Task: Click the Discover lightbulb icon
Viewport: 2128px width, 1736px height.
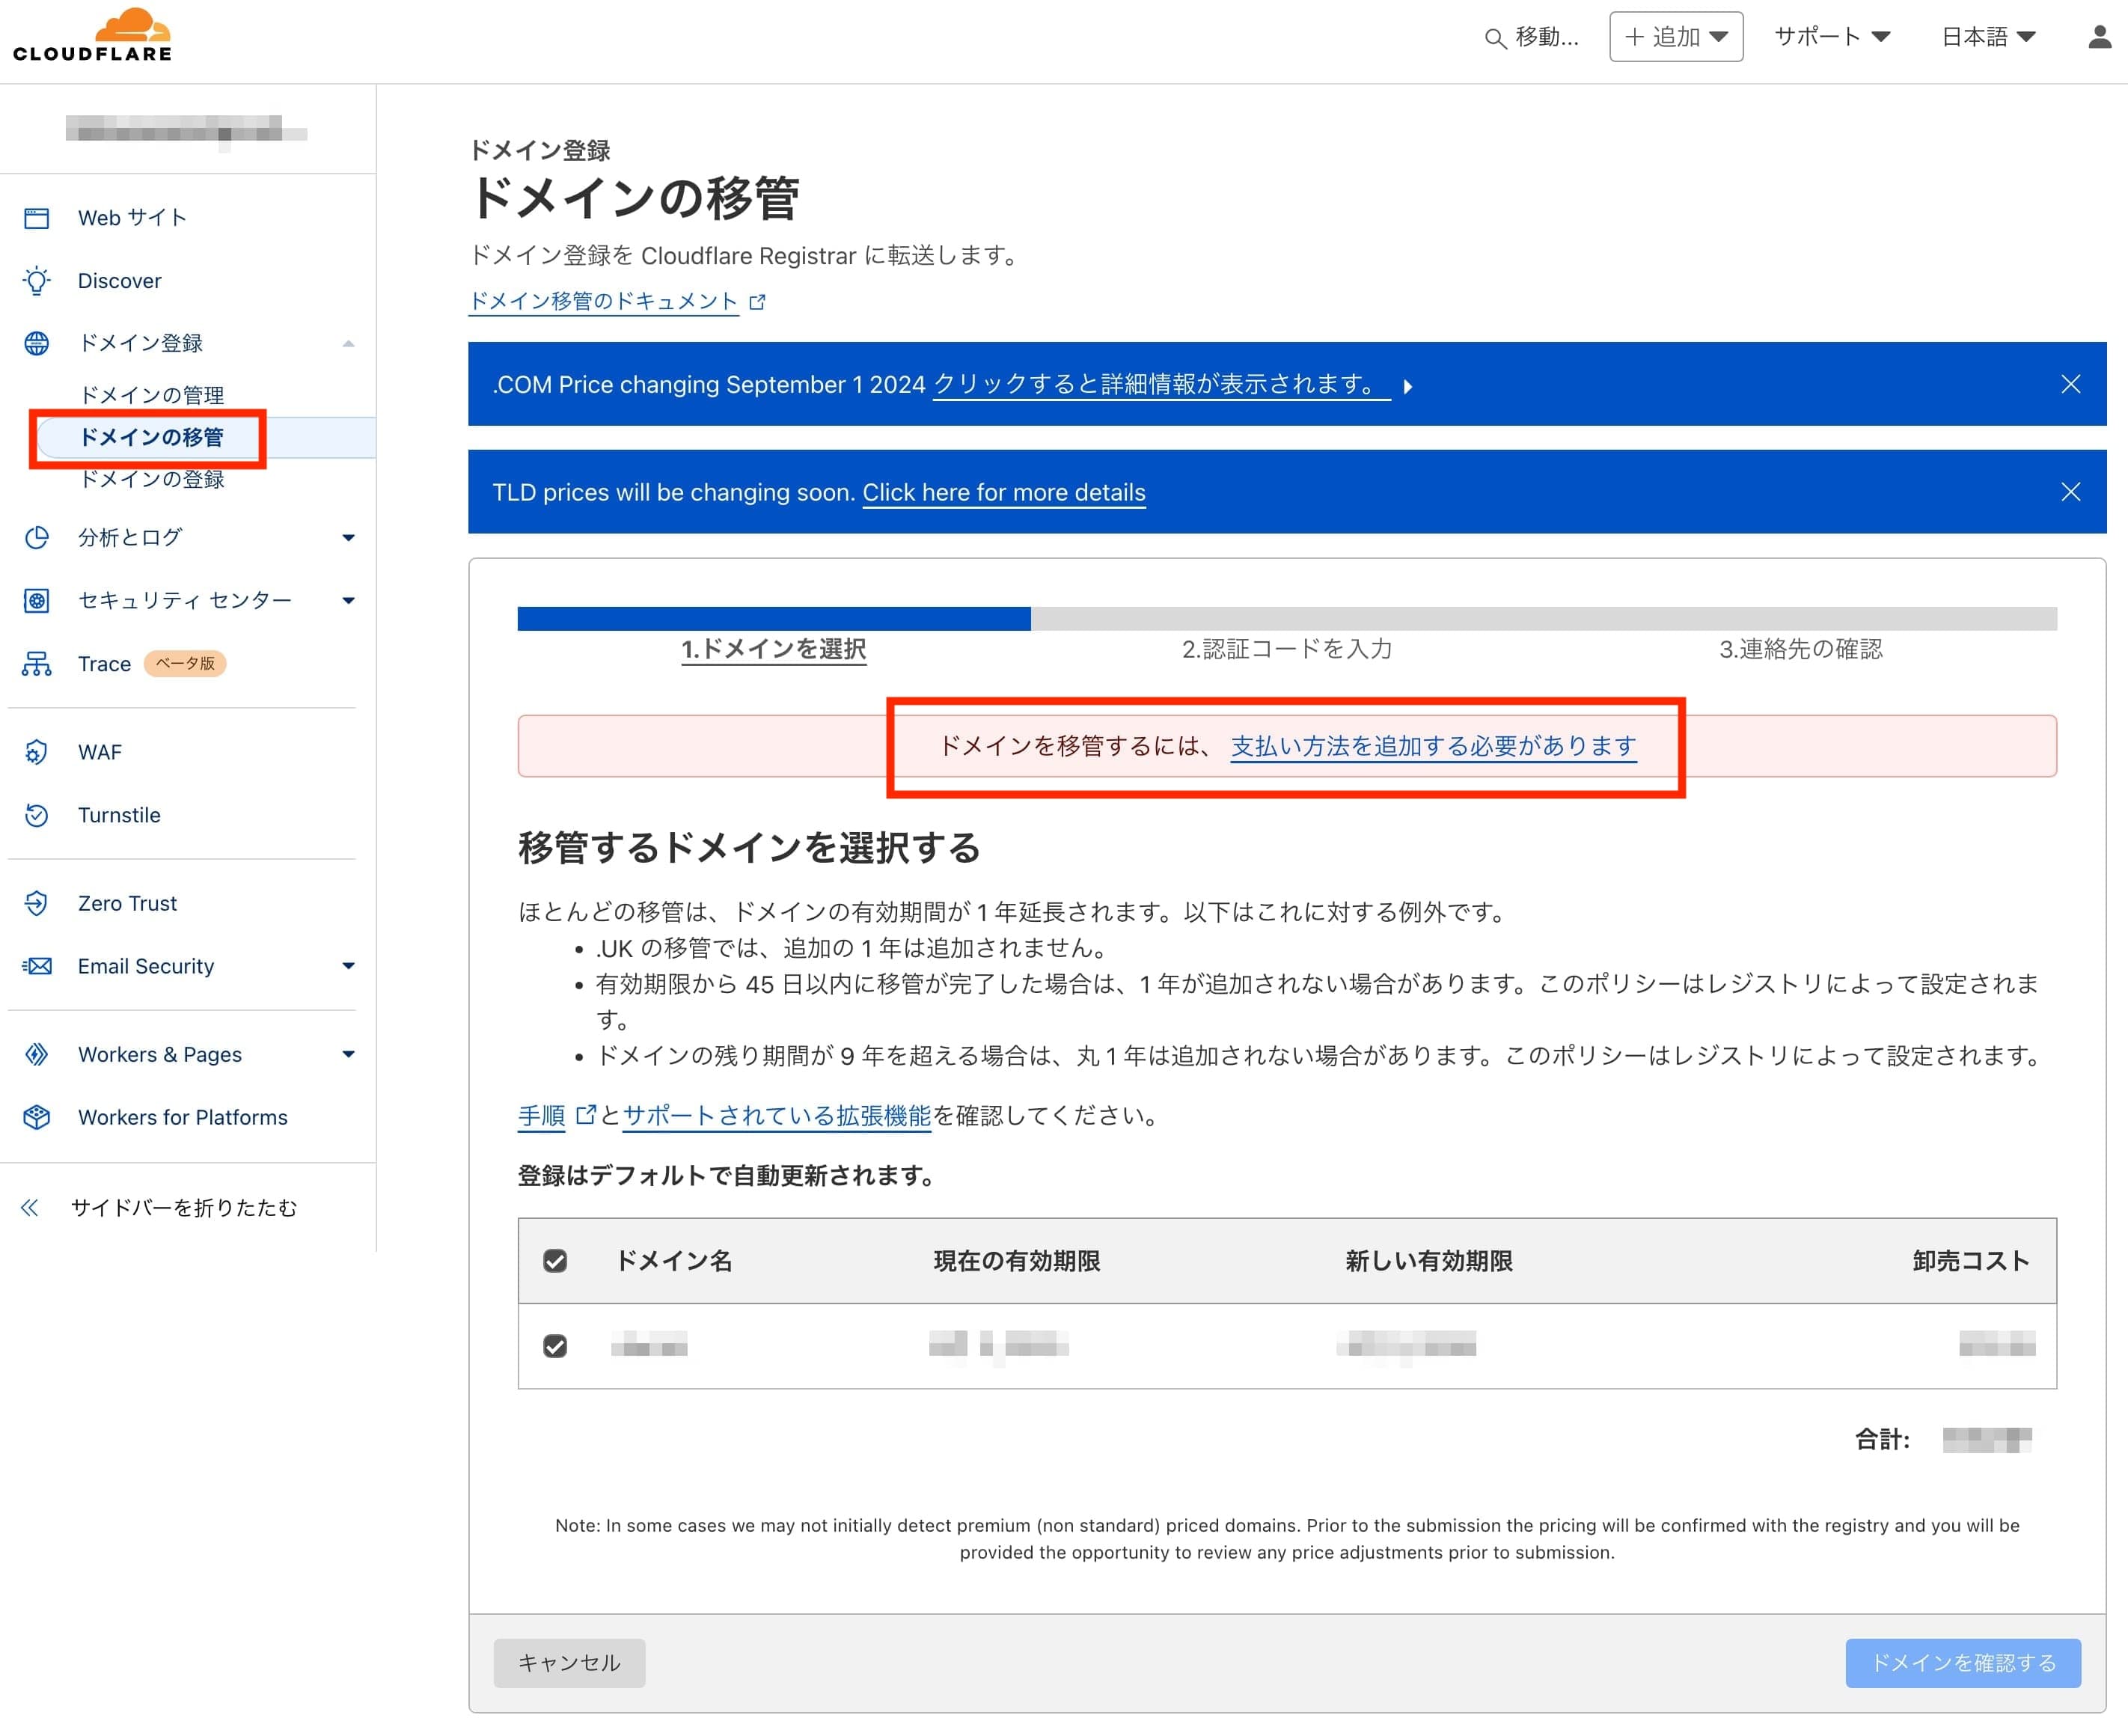Action: pos(37,281)
